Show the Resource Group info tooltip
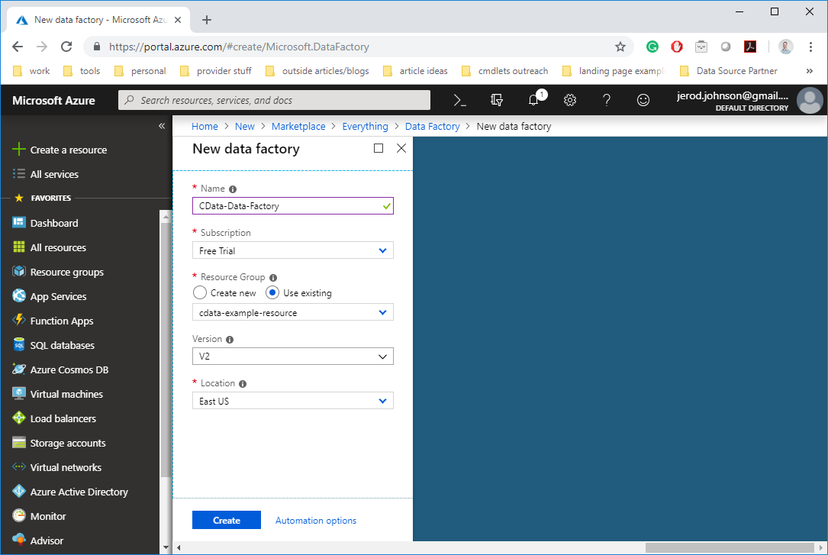The height and width of the screenshot is (555, 828). click(x=273, y=278)
